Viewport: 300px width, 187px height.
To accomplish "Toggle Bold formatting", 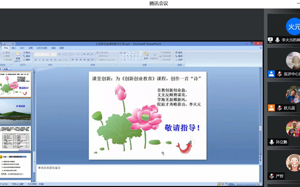I will tap(35, 59).
